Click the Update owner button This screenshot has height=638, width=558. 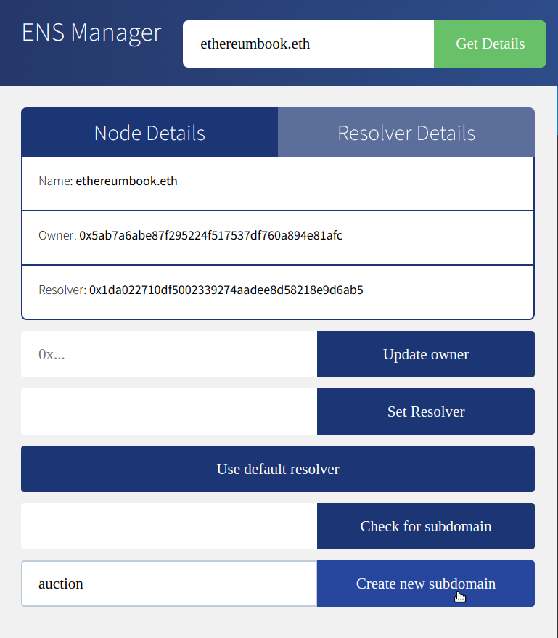click(x=425, y=354)
